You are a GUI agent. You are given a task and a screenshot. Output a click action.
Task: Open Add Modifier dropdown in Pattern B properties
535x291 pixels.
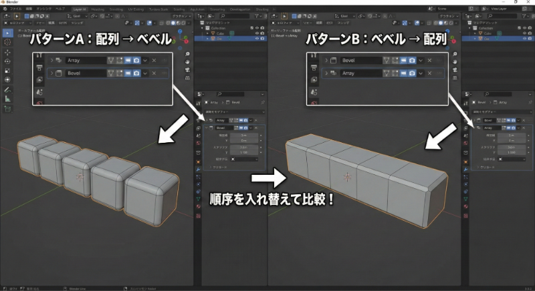coord(502,112)
